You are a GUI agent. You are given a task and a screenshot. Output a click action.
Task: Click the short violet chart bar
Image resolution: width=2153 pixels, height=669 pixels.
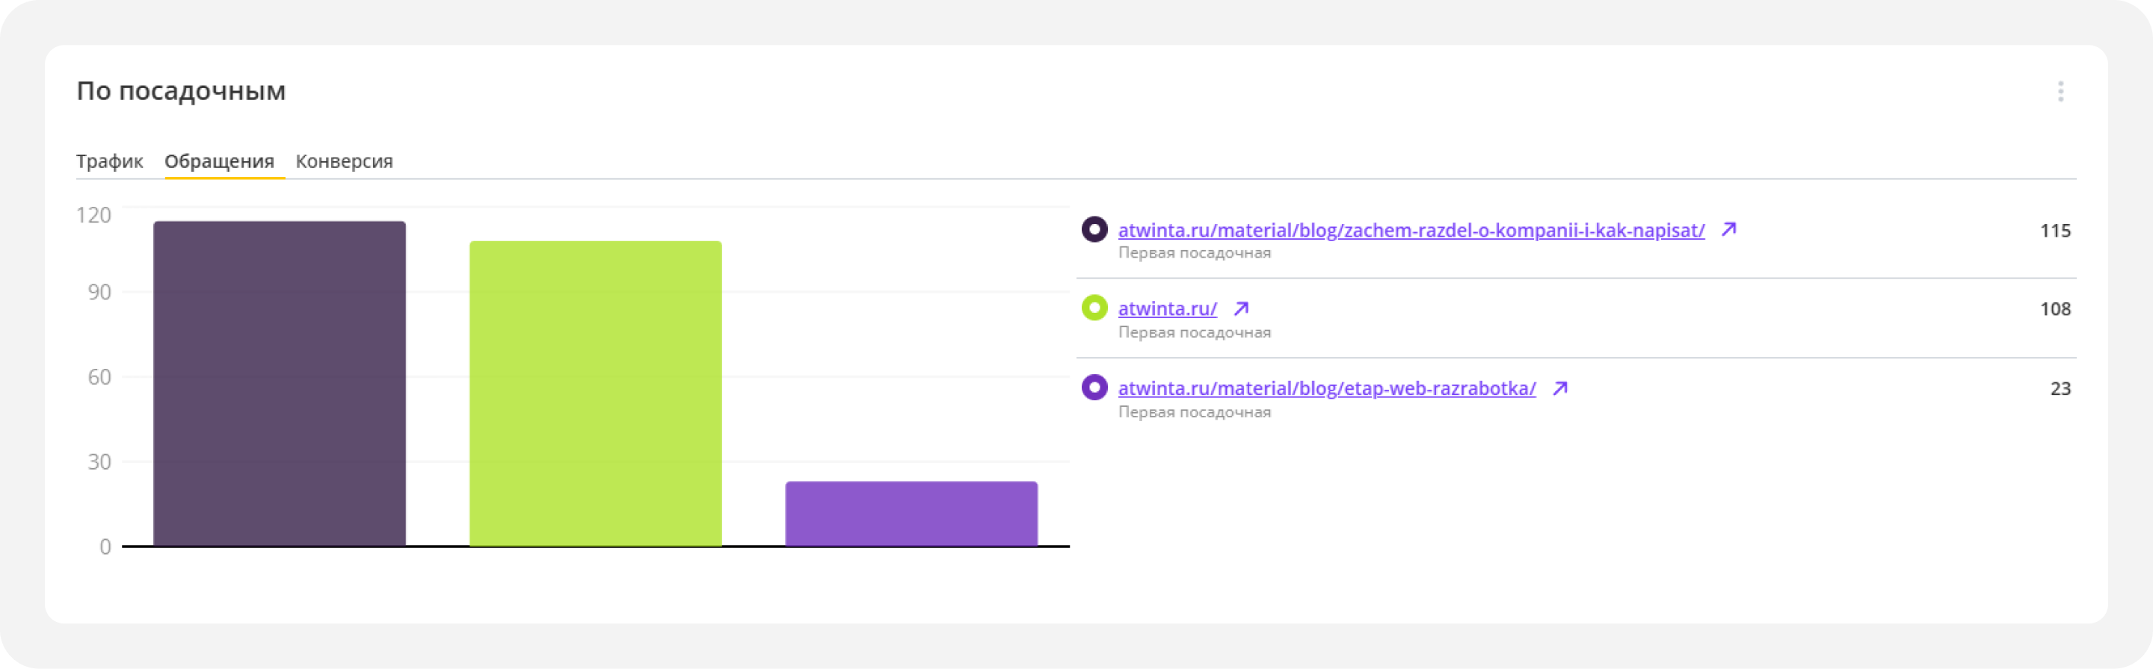click(911, 514)
